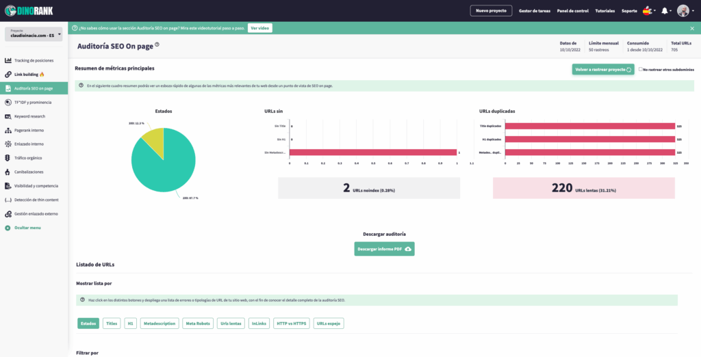
Task: Select the InLinks list tab
Action: pyautogui.click(x=259, y=323)
